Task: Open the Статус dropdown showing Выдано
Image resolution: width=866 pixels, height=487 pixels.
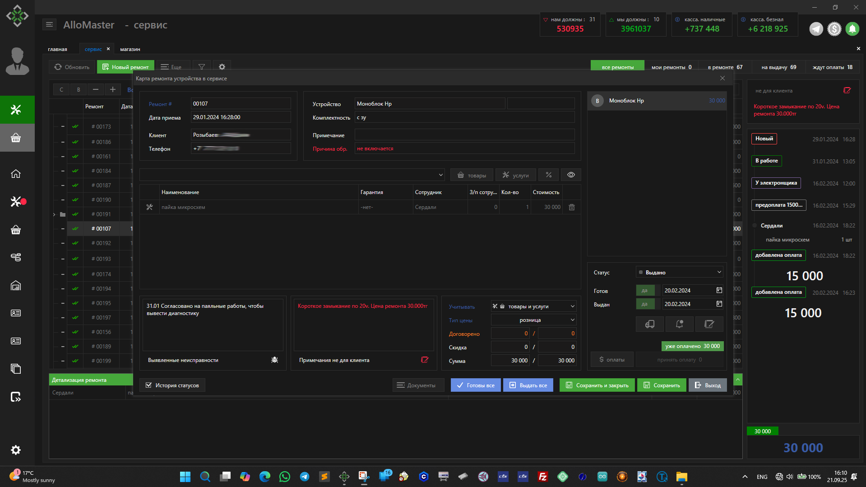Action: point(679,272)
